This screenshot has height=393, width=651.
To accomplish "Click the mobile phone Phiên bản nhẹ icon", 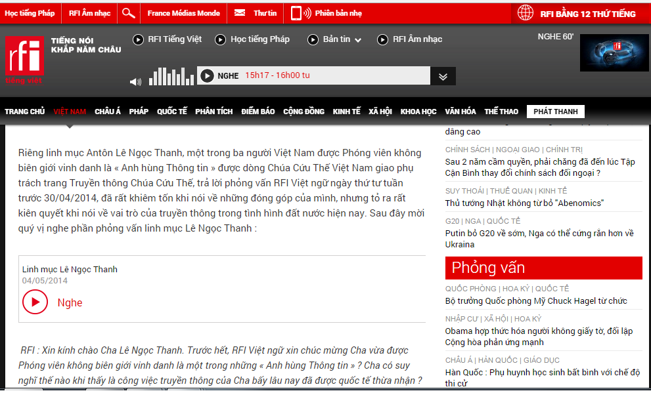I will (301, 13).
